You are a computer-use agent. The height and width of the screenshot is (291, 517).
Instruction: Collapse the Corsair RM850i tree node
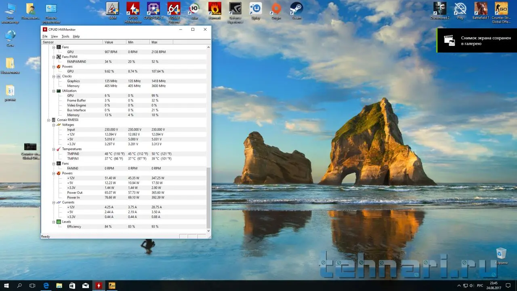click(49, 120)
